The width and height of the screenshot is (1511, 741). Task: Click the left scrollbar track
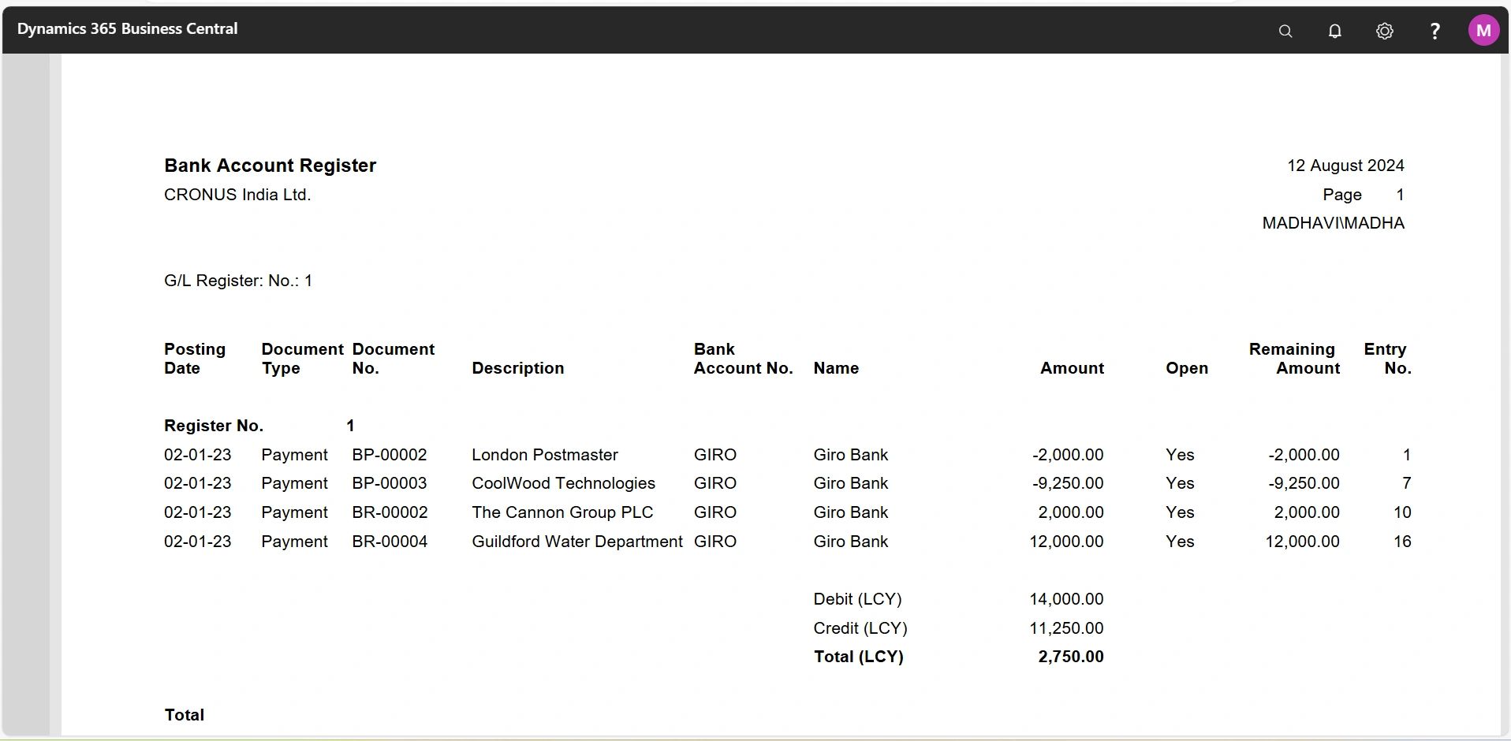point(29,394)
